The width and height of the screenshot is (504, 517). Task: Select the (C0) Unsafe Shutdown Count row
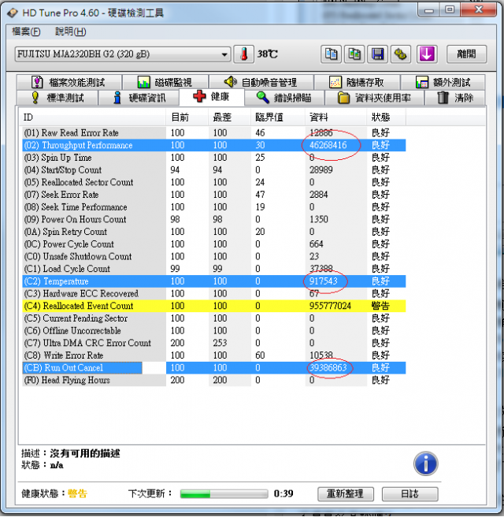point(213,256)
